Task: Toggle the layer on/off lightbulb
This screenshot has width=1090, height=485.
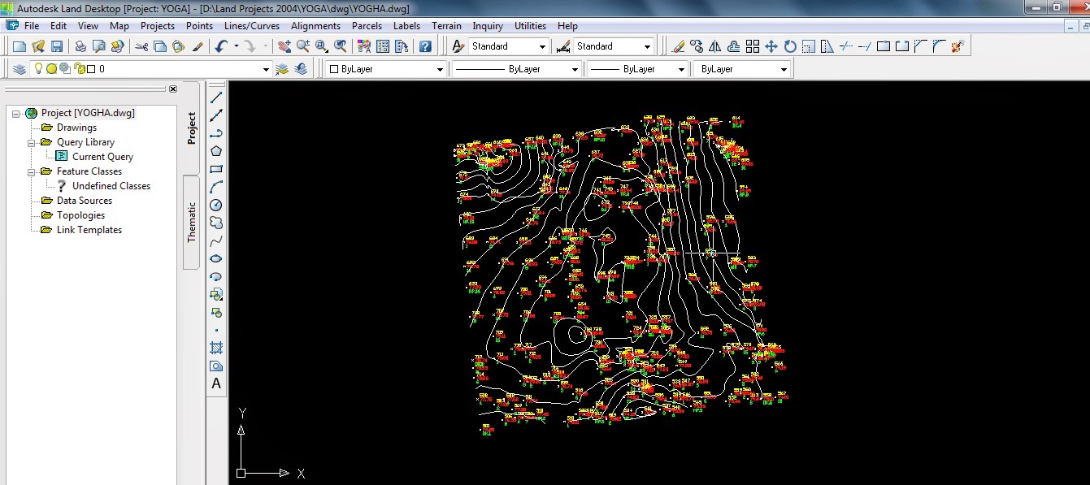Action: 37,68
